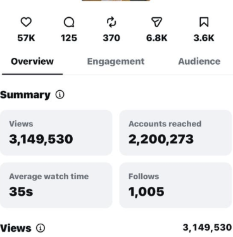Switch to the Overview tab
This screenshot has height=237, width=233.
[32, 62]
